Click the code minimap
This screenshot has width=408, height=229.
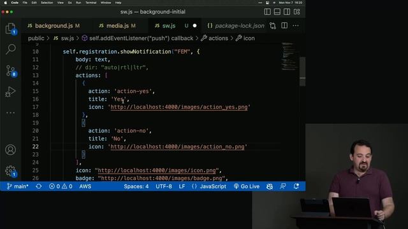coord(289,57)
